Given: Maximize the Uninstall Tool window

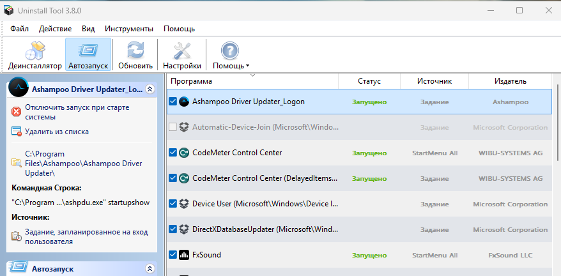Looking at the screenshot, I should (519, 10).
